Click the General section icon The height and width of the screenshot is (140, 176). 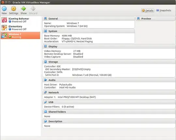click(x=45, y=19)
